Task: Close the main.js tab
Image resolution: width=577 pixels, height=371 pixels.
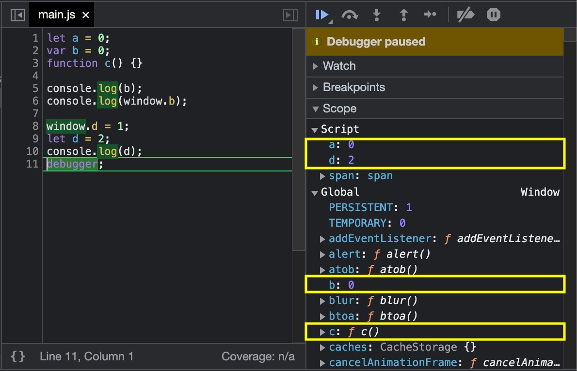Action: coord(86,15)
